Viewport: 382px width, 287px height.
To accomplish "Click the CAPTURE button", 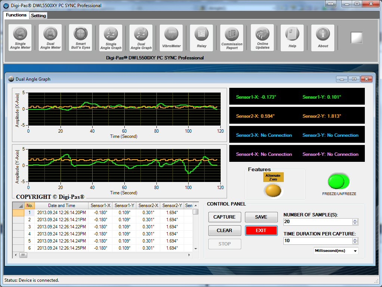I will tap(224, 217).
